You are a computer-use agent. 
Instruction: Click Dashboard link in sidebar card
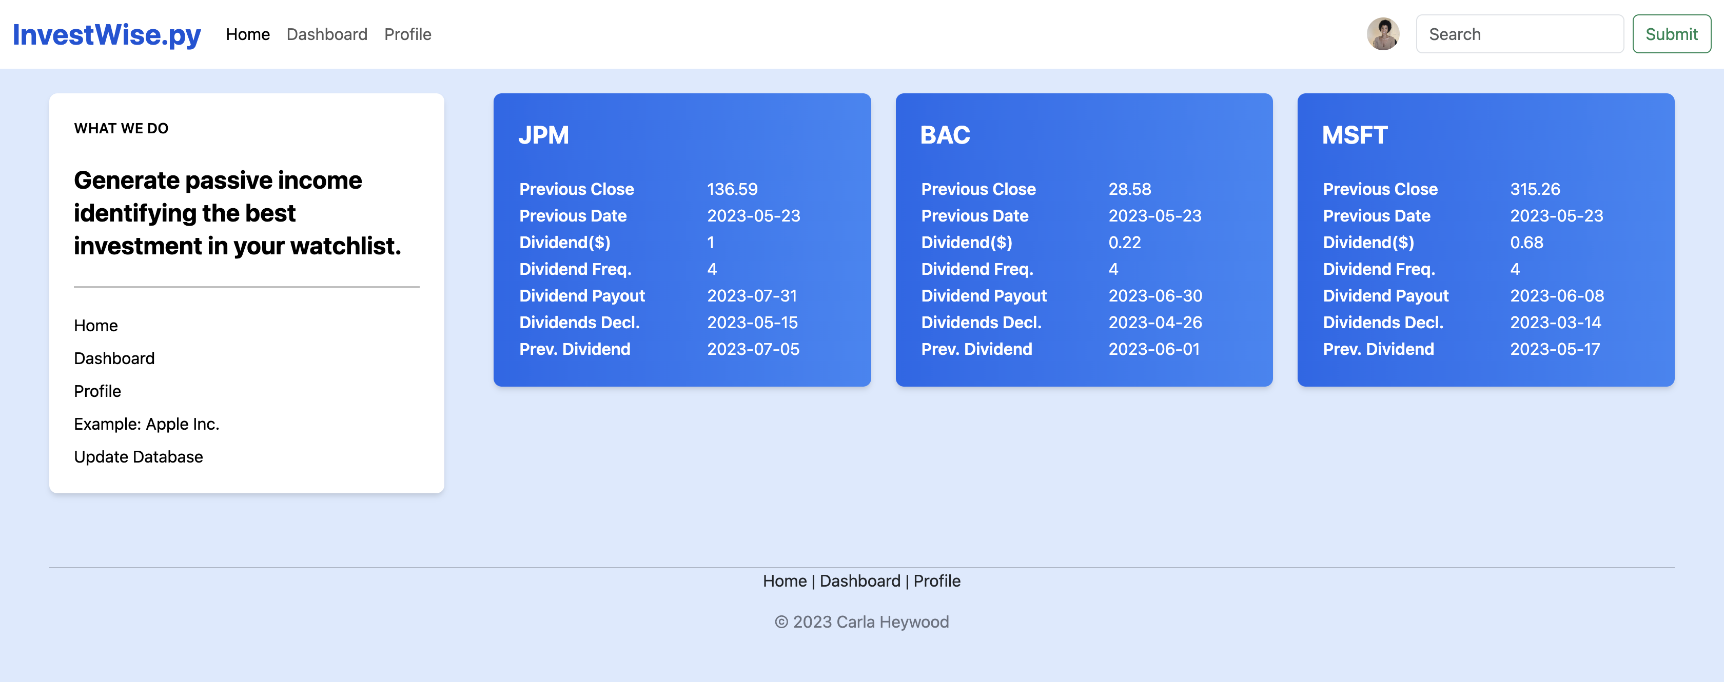(114, 358)
